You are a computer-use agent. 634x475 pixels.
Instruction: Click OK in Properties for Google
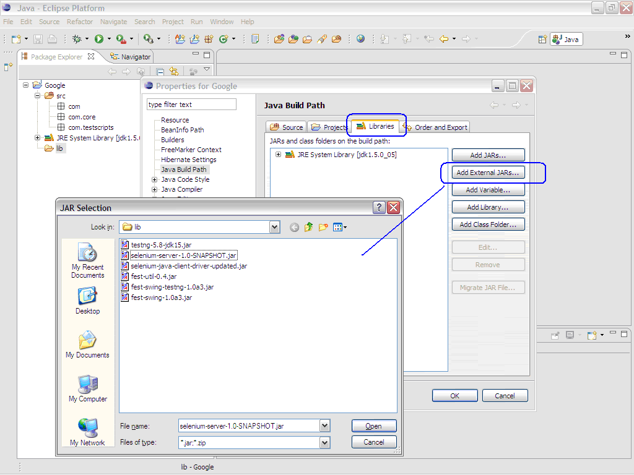[455, 396]
